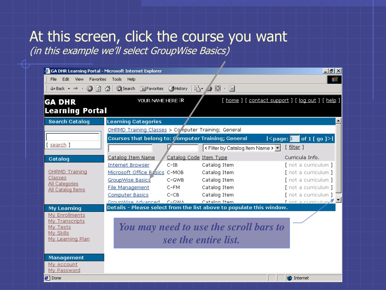
Task: Click the Windows logo throbber icon
Action: (x=334, y=79)
